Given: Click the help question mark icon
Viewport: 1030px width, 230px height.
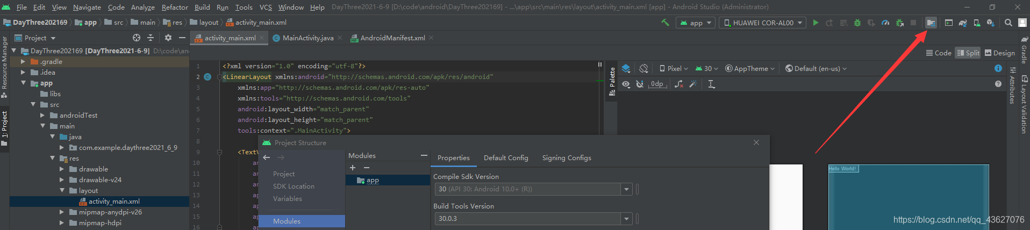Looking at the screenshot, I should 998,84.
